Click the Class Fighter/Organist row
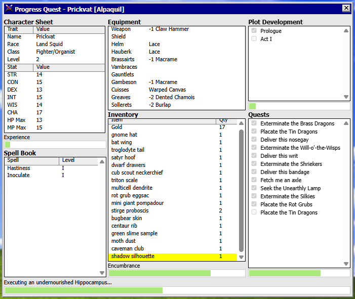 coord(55,52)
